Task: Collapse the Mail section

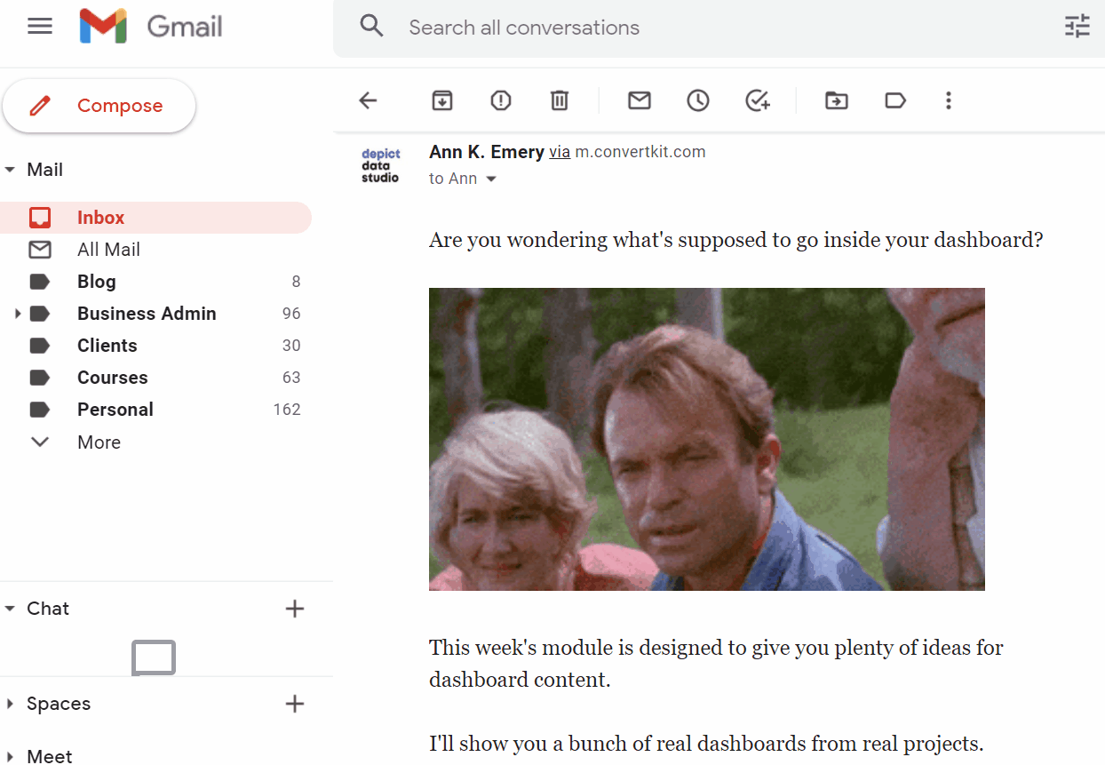Action: pyautogui.click(x=10, y=170)
